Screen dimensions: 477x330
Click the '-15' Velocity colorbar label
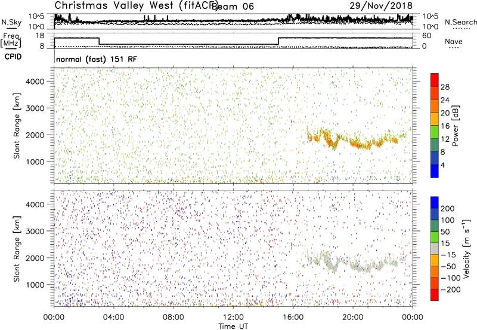coord(448,254)
